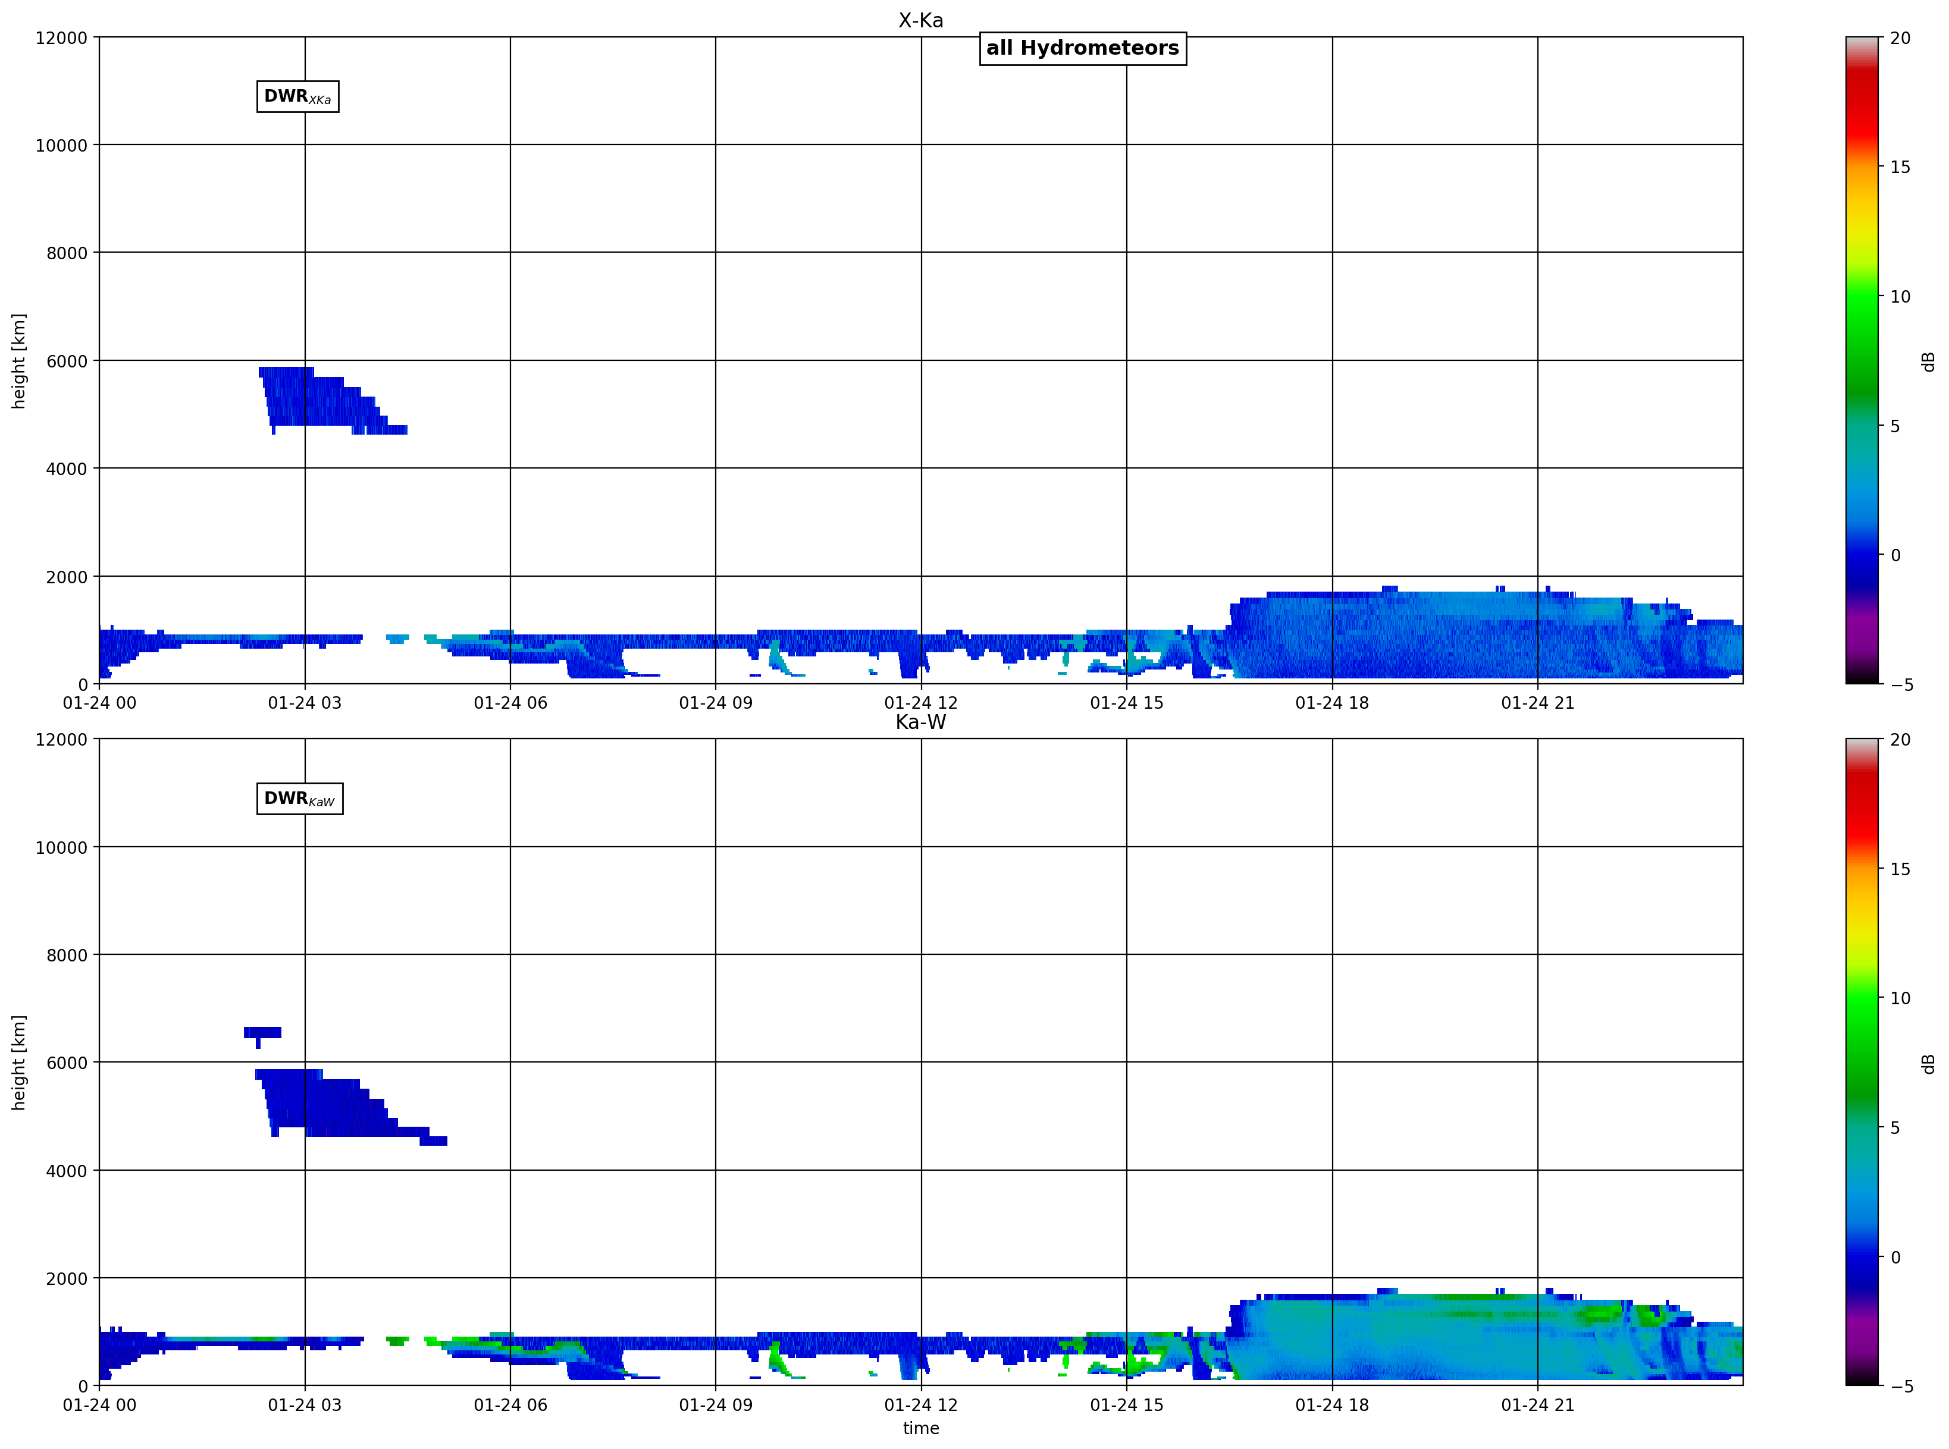Click the 10000 tick label on bottom y-axis
This screenshot has width=1949, height=1449.
62,847
